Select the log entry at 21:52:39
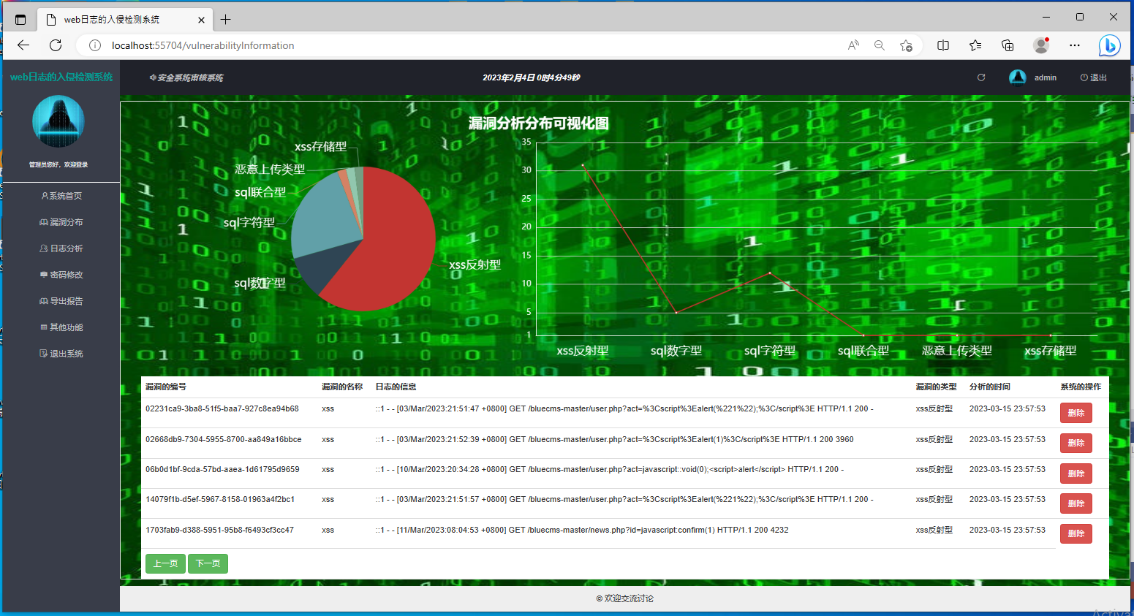 (x=614, y=439)
